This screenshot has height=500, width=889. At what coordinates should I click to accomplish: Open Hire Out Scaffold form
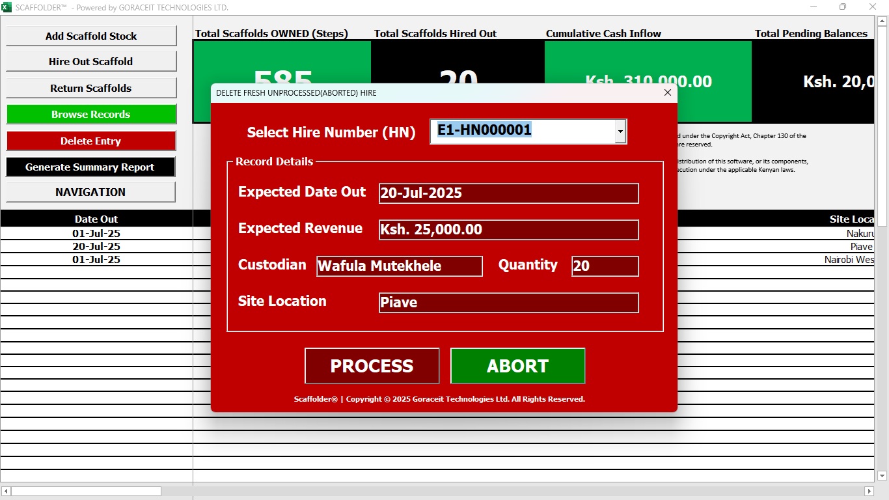[x=91, y=62]
